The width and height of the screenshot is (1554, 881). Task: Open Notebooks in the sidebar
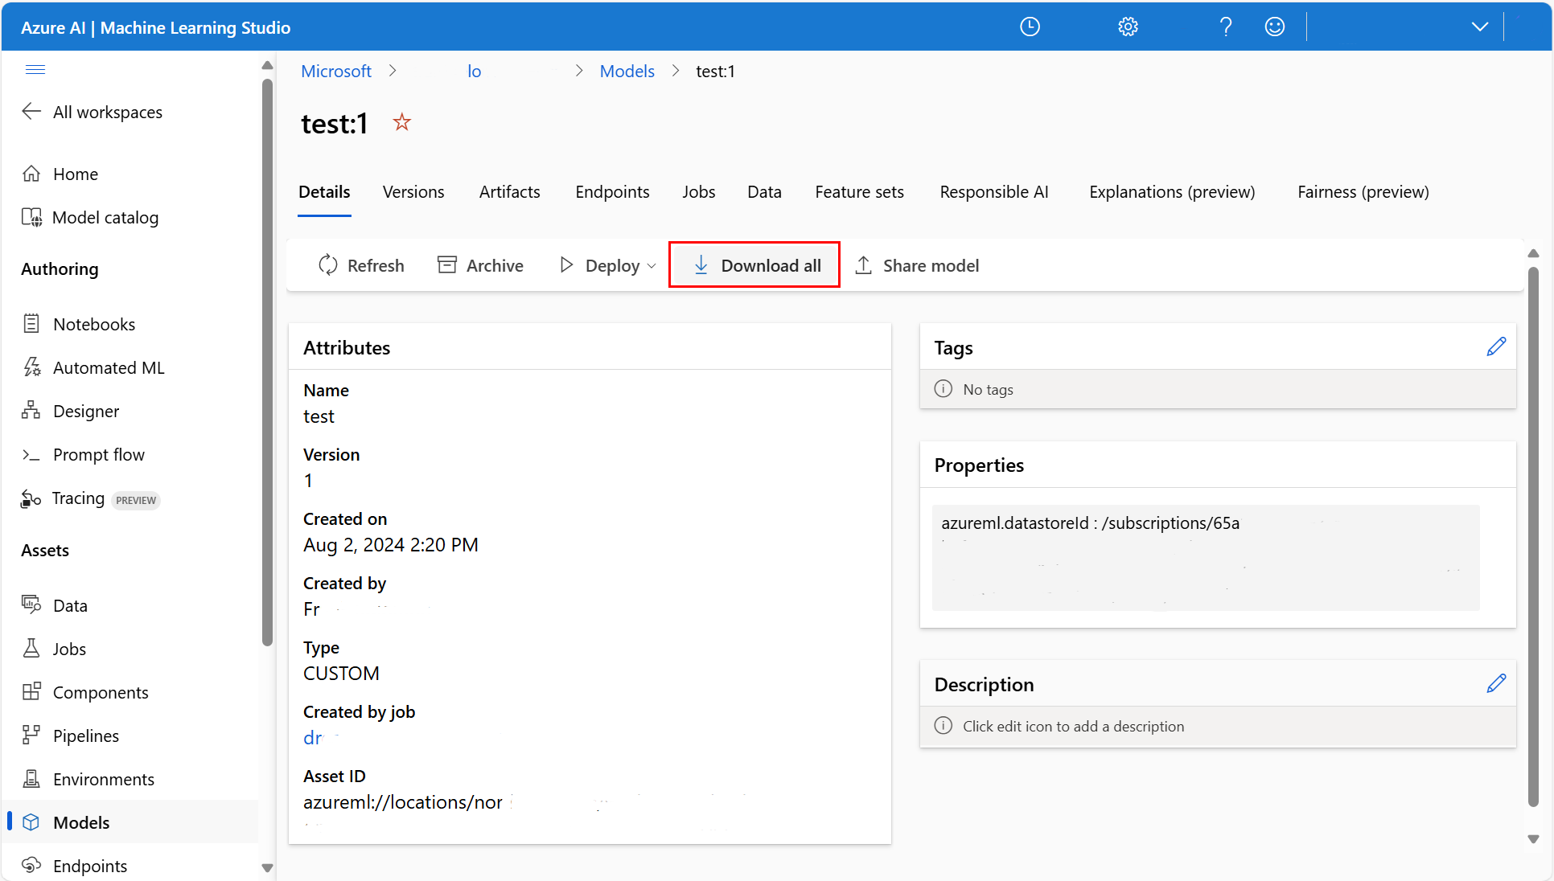79,324
